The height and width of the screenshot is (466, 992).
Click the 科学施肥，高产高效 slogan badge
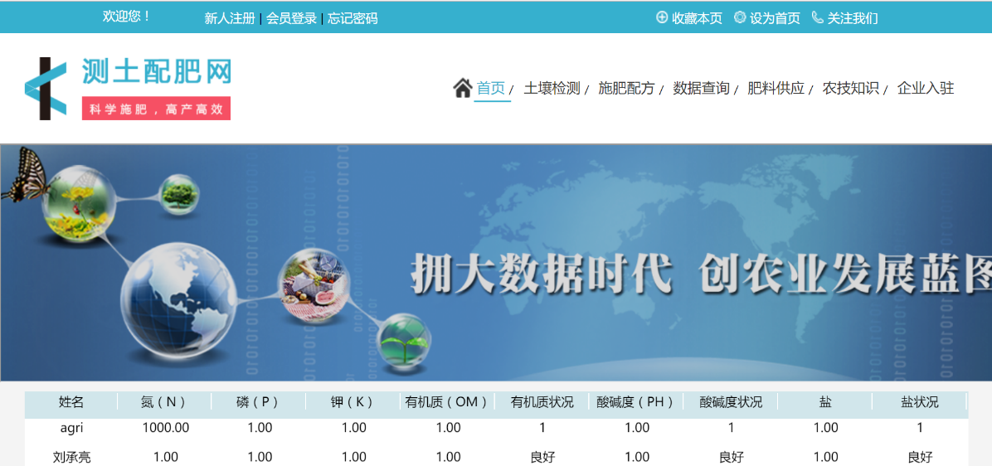[x=156, y=108]
